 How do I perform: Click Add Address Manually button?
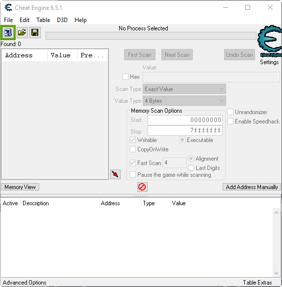[x=252, y=187]
